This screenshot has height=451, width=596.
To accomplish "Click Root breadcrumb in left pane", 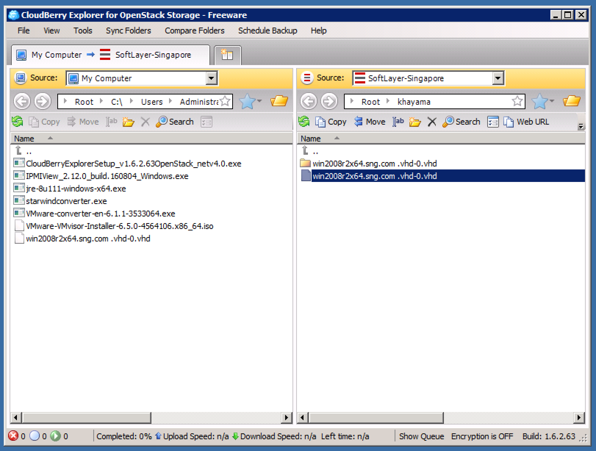I will click(84, 102).
